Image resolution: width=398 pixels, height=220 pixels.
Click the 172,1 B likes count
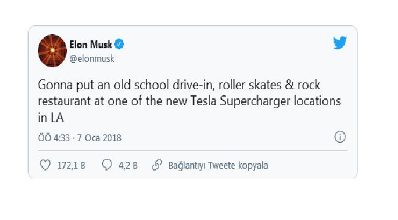pos(71,166)
